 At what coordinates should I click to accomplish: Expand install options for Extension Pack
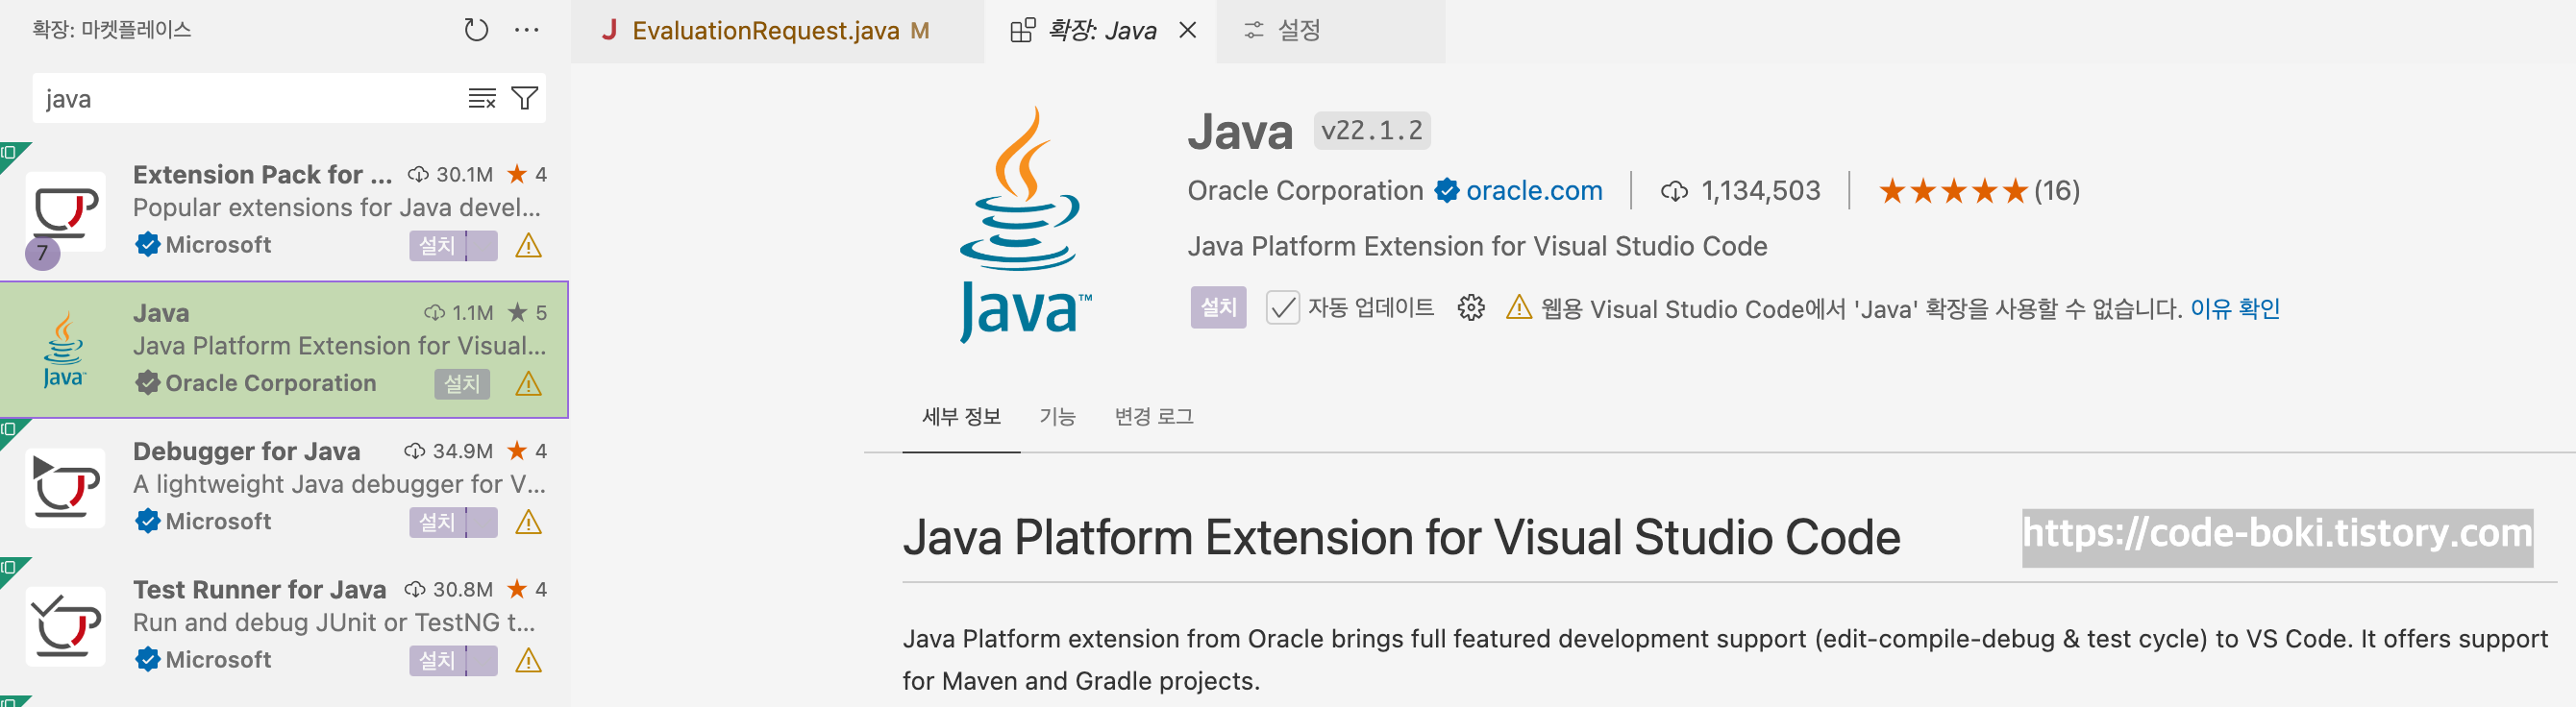tap(482, 245)
